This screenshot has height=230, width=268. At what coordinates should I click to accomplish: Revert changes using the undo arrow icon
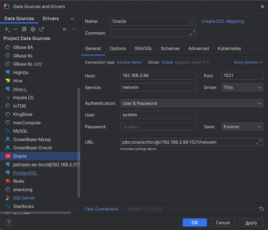click(261, 209)
